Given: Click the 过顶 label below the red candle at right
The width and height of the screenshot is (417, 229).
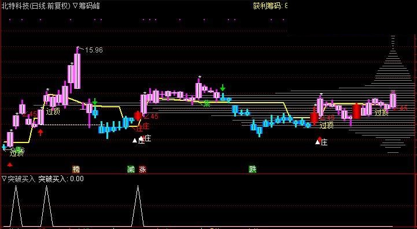Looking at the screenshot, I should click(x=326, y=125).
